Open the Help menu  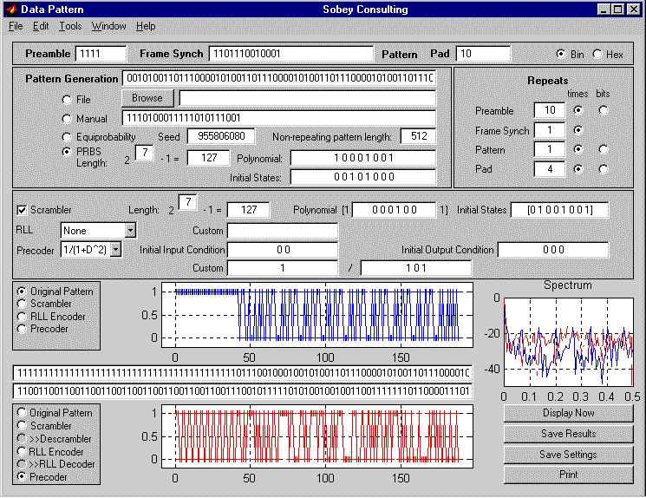[x=146, y=26]
